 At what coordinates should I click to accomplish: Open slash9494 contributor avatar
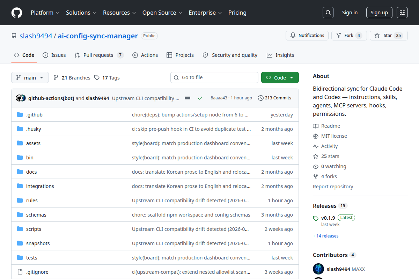pyautogui.click(x=318, y=269)
